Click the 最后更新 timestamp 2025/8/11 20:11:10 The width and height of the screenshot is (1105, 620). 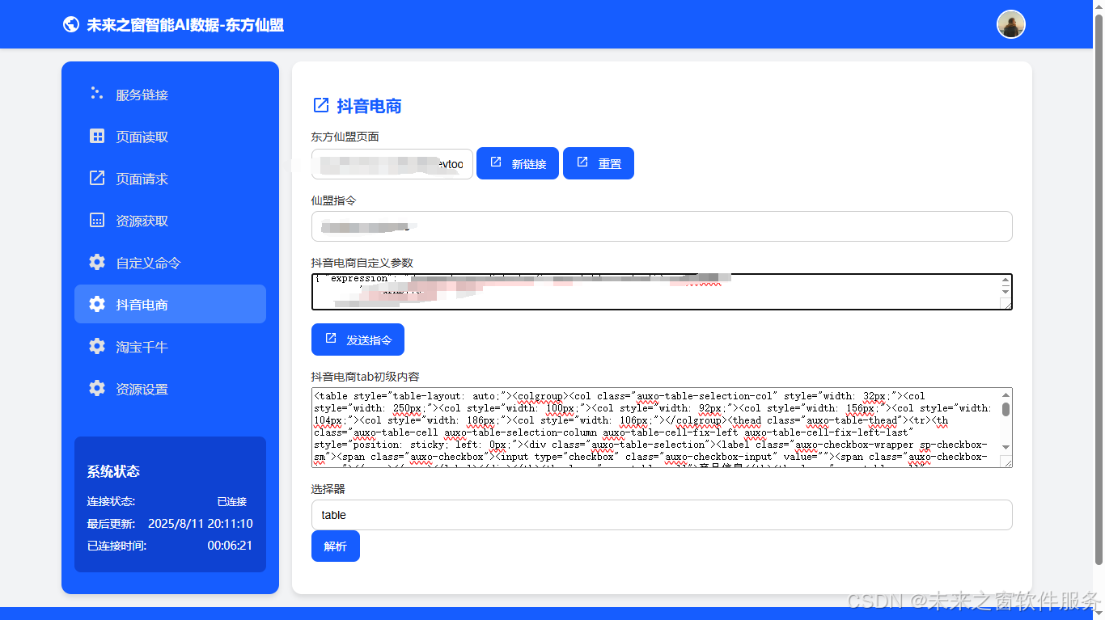[201, 523]
